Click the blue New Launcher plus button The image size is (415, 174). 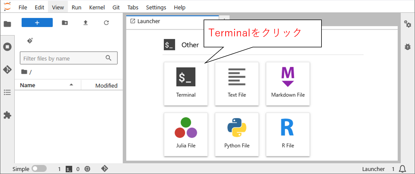[x=37, y=23]
